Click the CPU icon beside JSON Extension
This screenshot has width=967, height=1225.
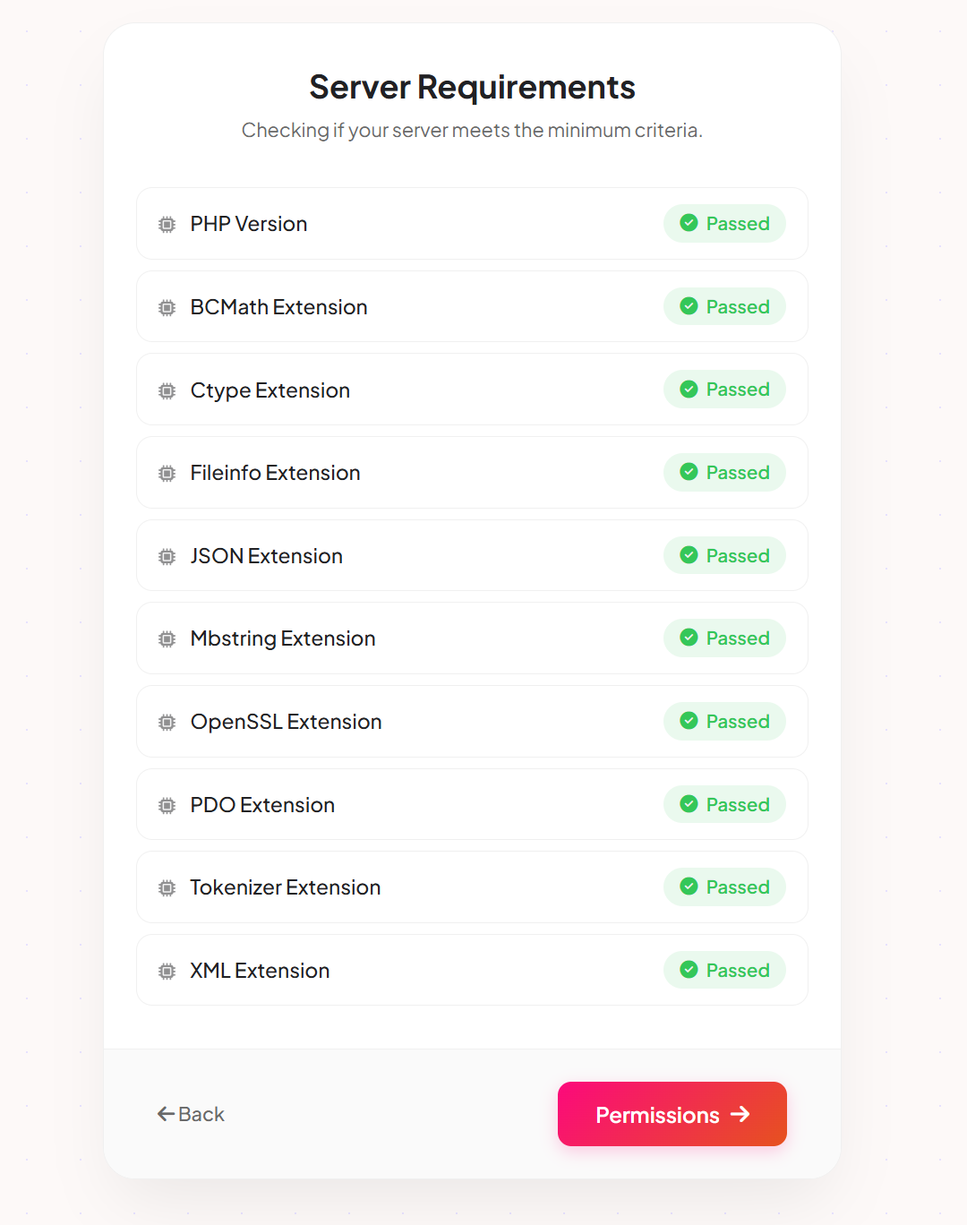coord(167,555)
